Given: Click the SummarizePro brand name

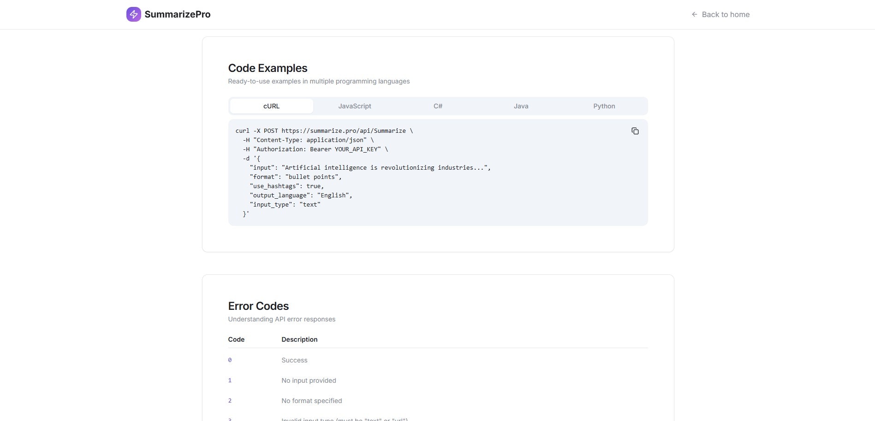Looking at the screenshot, I should [178, 14].
